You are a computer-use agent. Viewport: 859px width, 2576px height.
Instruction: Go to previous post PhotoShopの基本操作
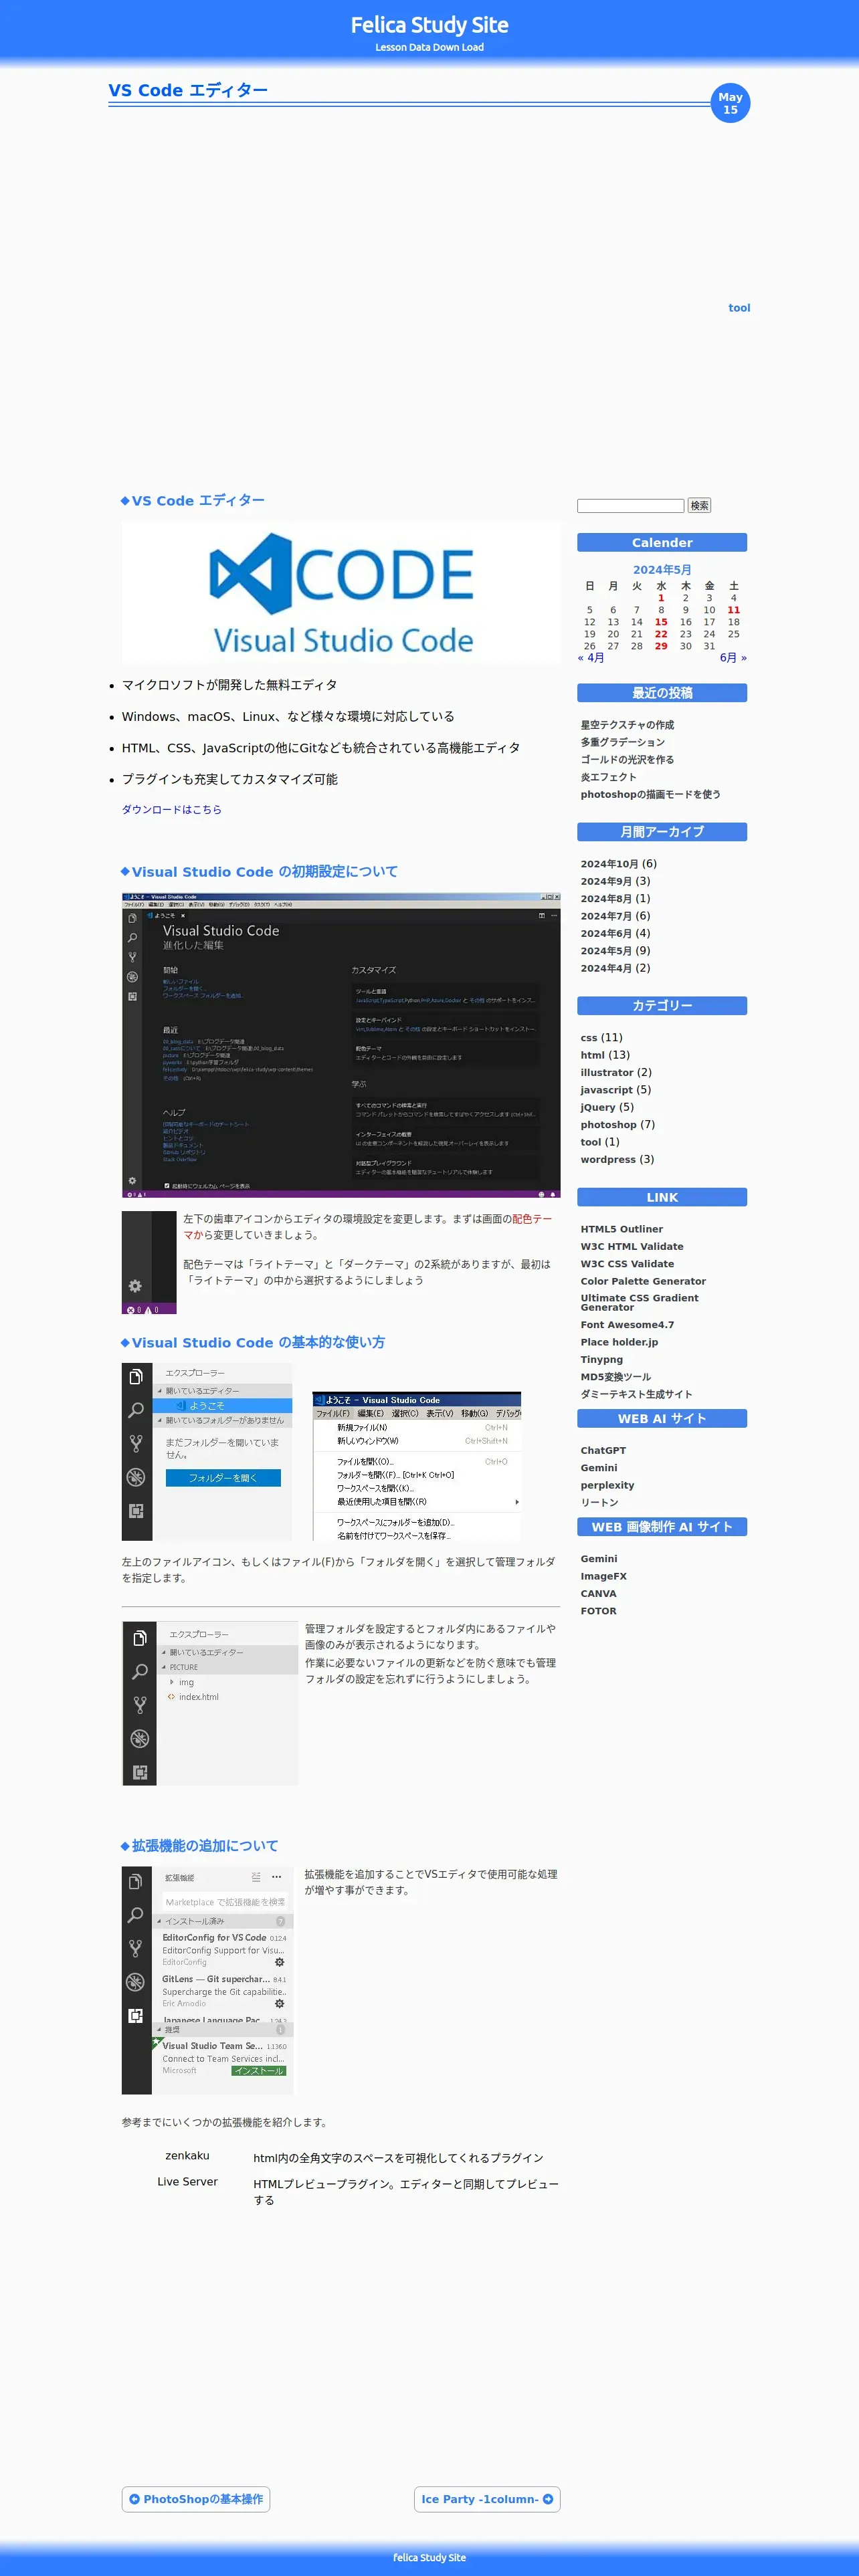(x=196, y=2499)
